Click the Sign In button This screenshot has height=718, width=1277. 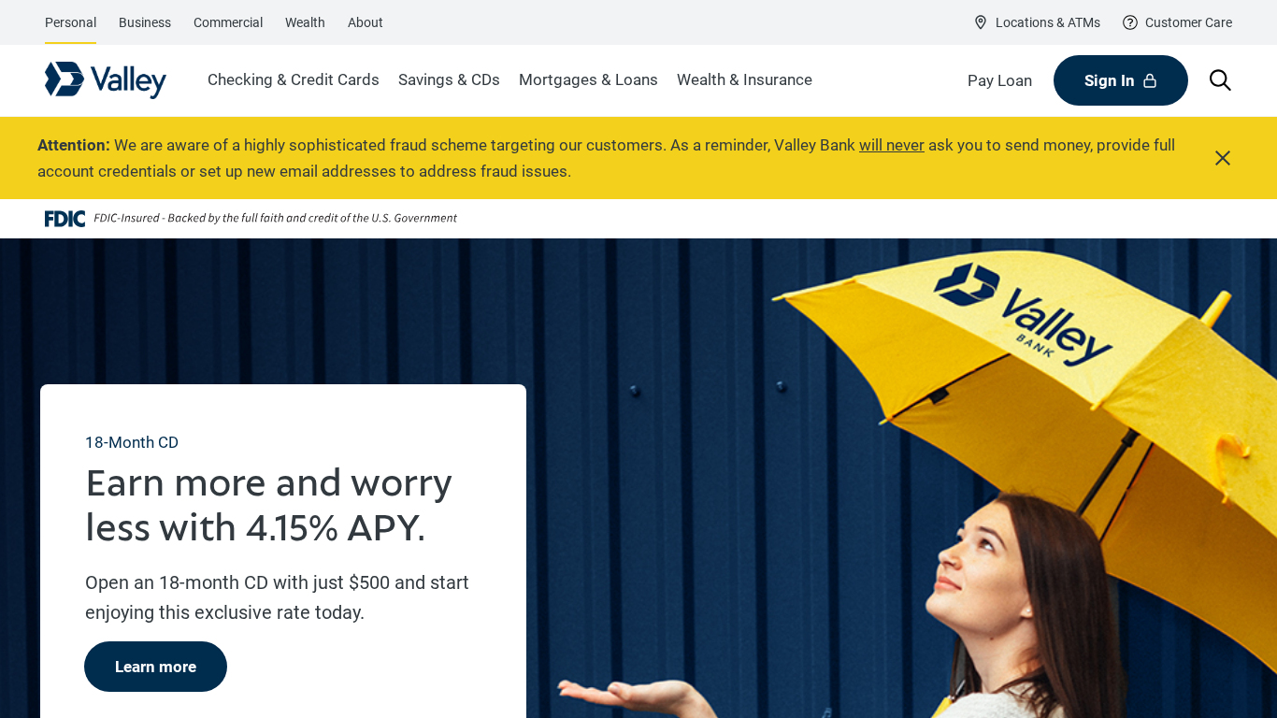click(x=1120, y=80)
